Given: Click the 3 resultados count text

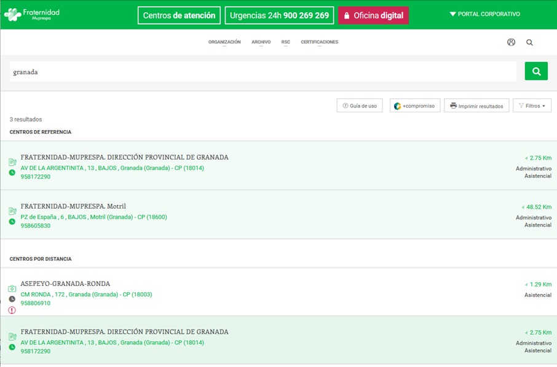Looking at the screenshot, I should point(26,120).
